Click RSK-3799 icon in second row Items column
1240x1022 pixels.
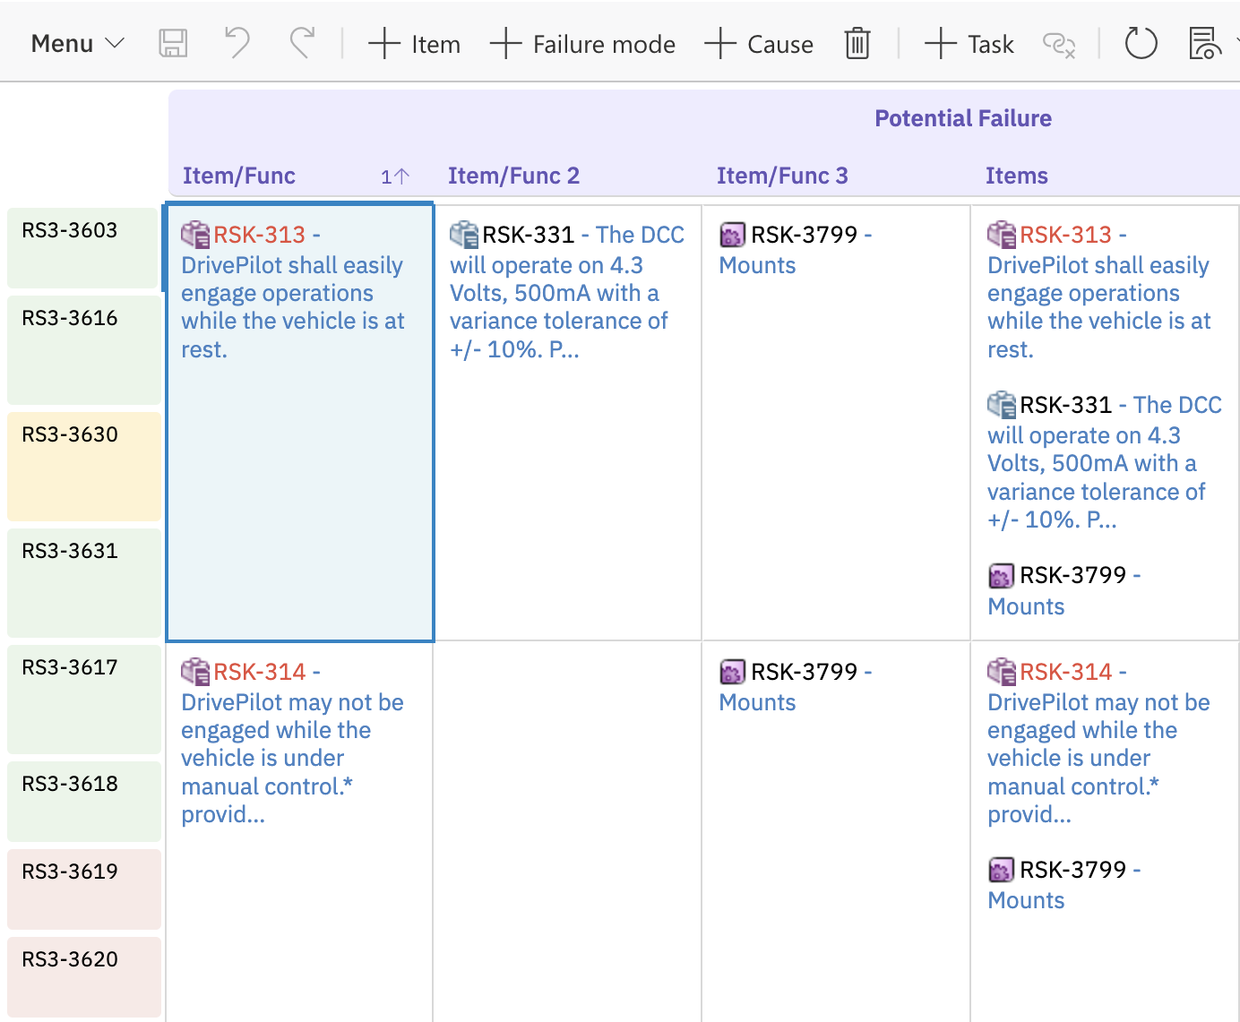tap(1002, 871)
